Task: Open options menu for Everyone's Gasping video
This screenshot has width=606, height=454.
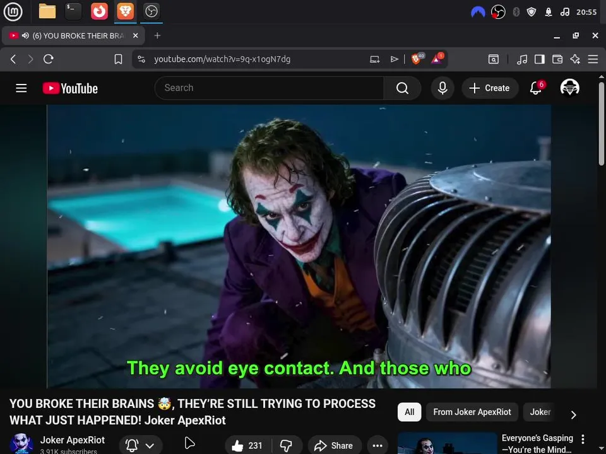Action: tap(583, 439)
